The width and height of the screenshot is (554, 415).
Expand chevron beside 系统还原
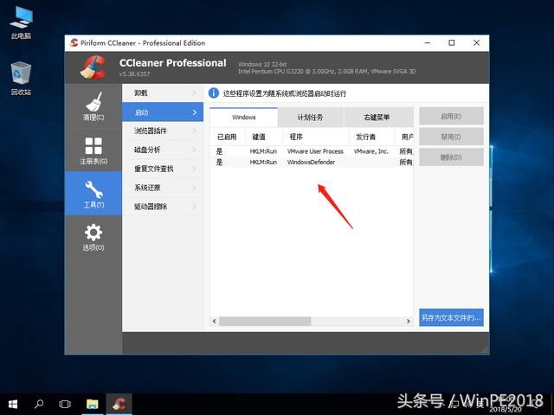coord(194,188)
